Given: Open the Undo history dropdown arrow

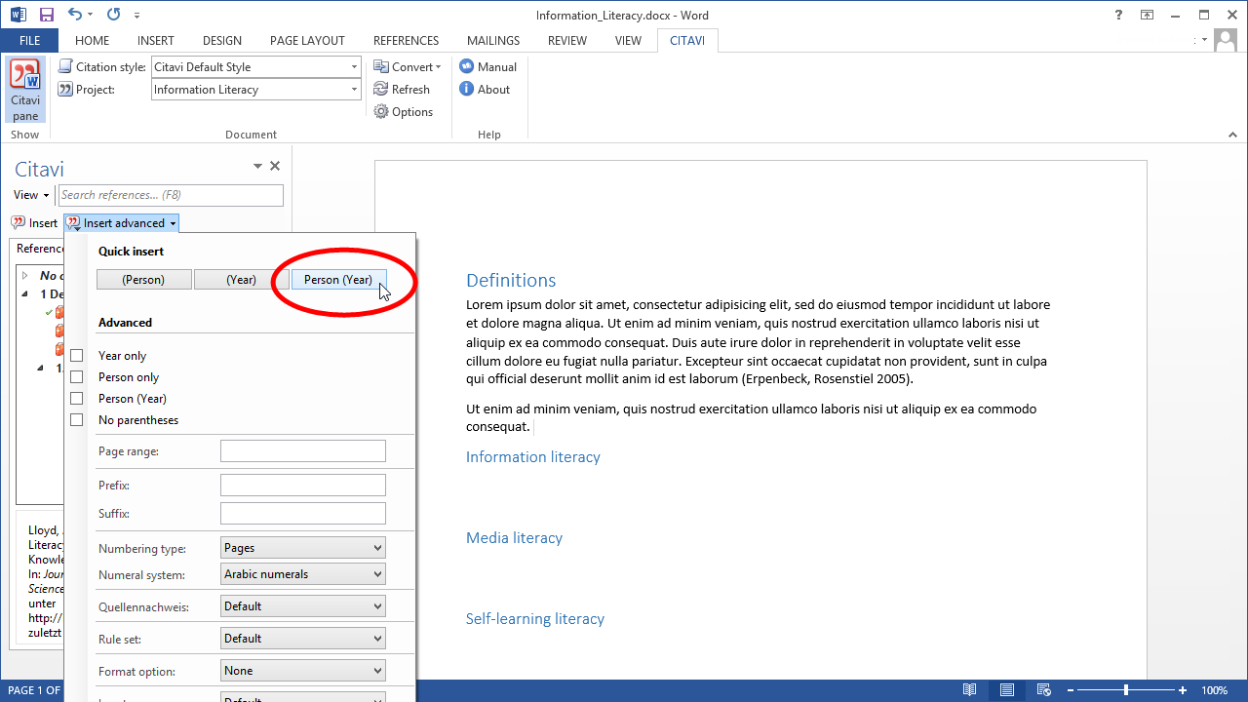Looking at the screenshot, I should (x=91, y=16).
